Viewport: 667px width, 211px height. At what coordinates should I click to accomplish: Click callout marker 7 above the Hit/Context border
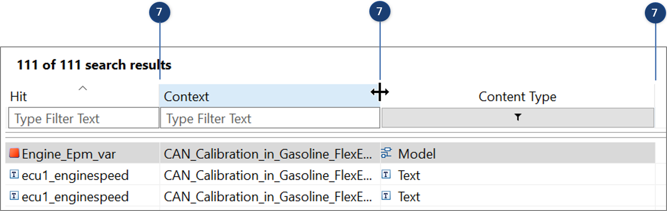(x=160, y=12)
